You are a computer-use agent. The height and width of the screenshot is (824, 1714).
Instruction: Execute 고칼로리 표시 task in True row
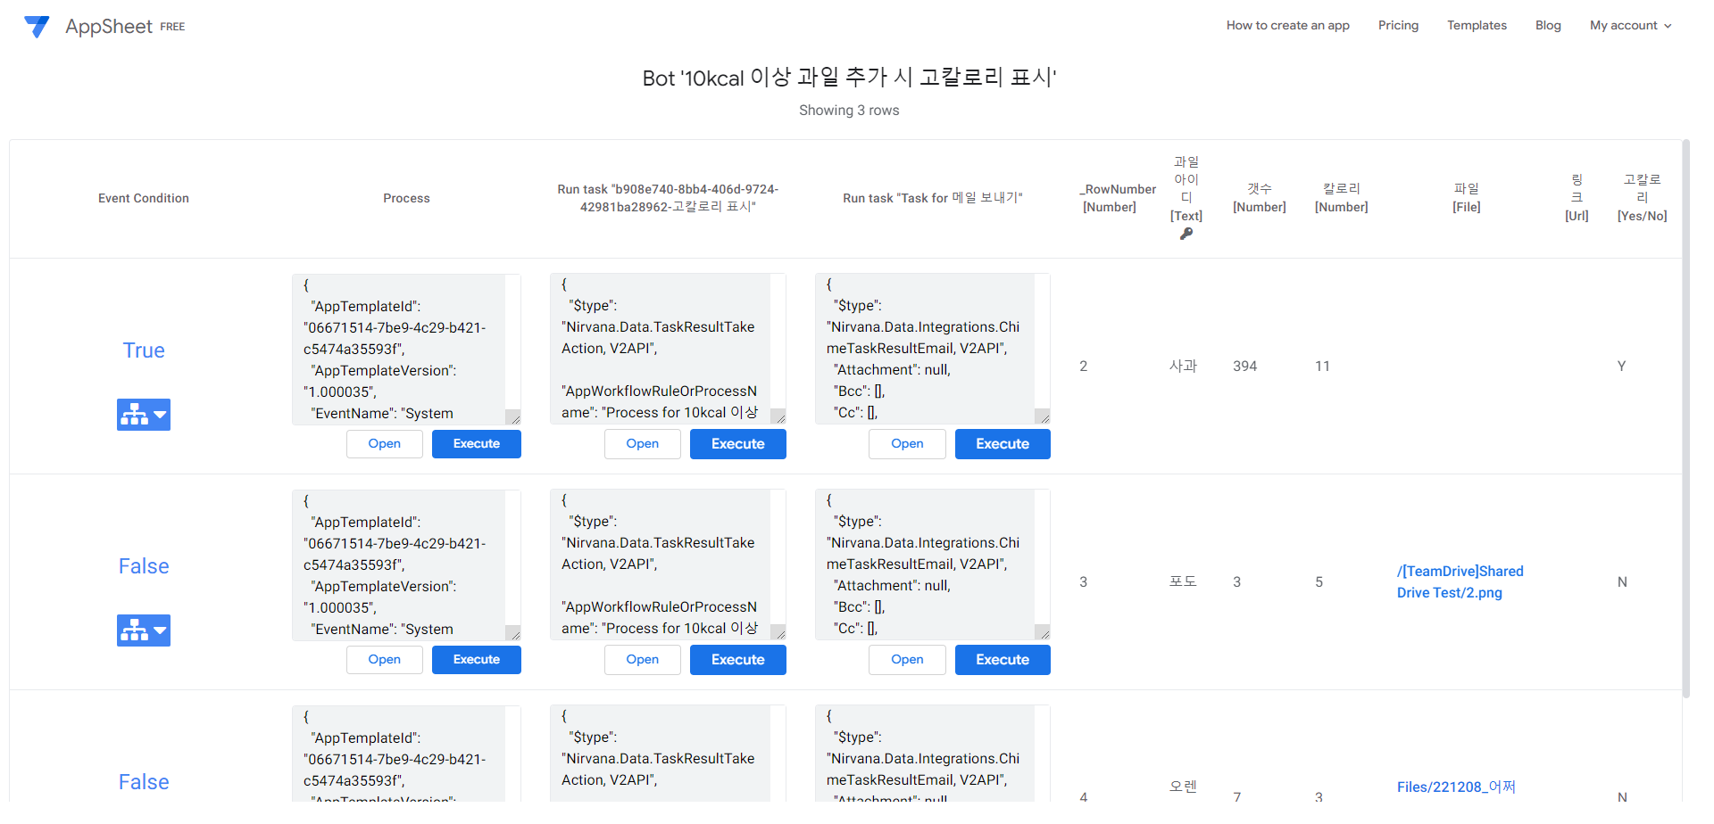738,444
